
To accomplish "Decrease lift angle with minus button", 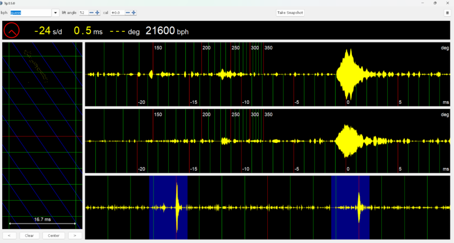I will 92,13.
